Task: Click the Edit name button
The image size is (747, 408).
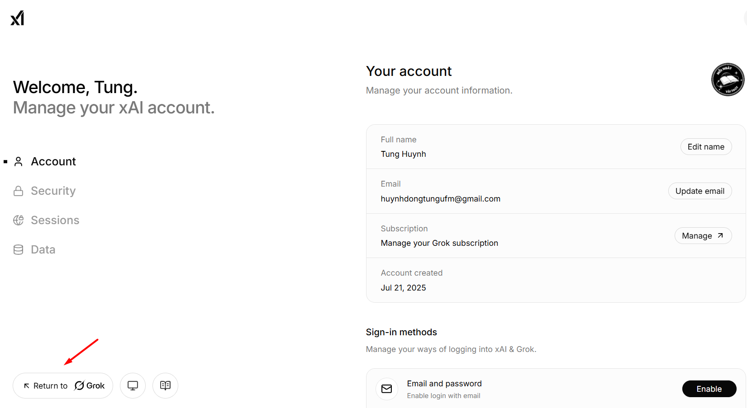Action: point(706,147)
